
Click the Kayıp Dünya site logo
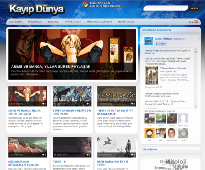coord(36,9)
